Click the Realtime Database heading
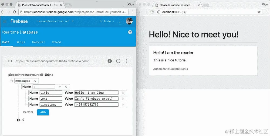The height and width of the screenshot is (136, 270). pos(20,32)
